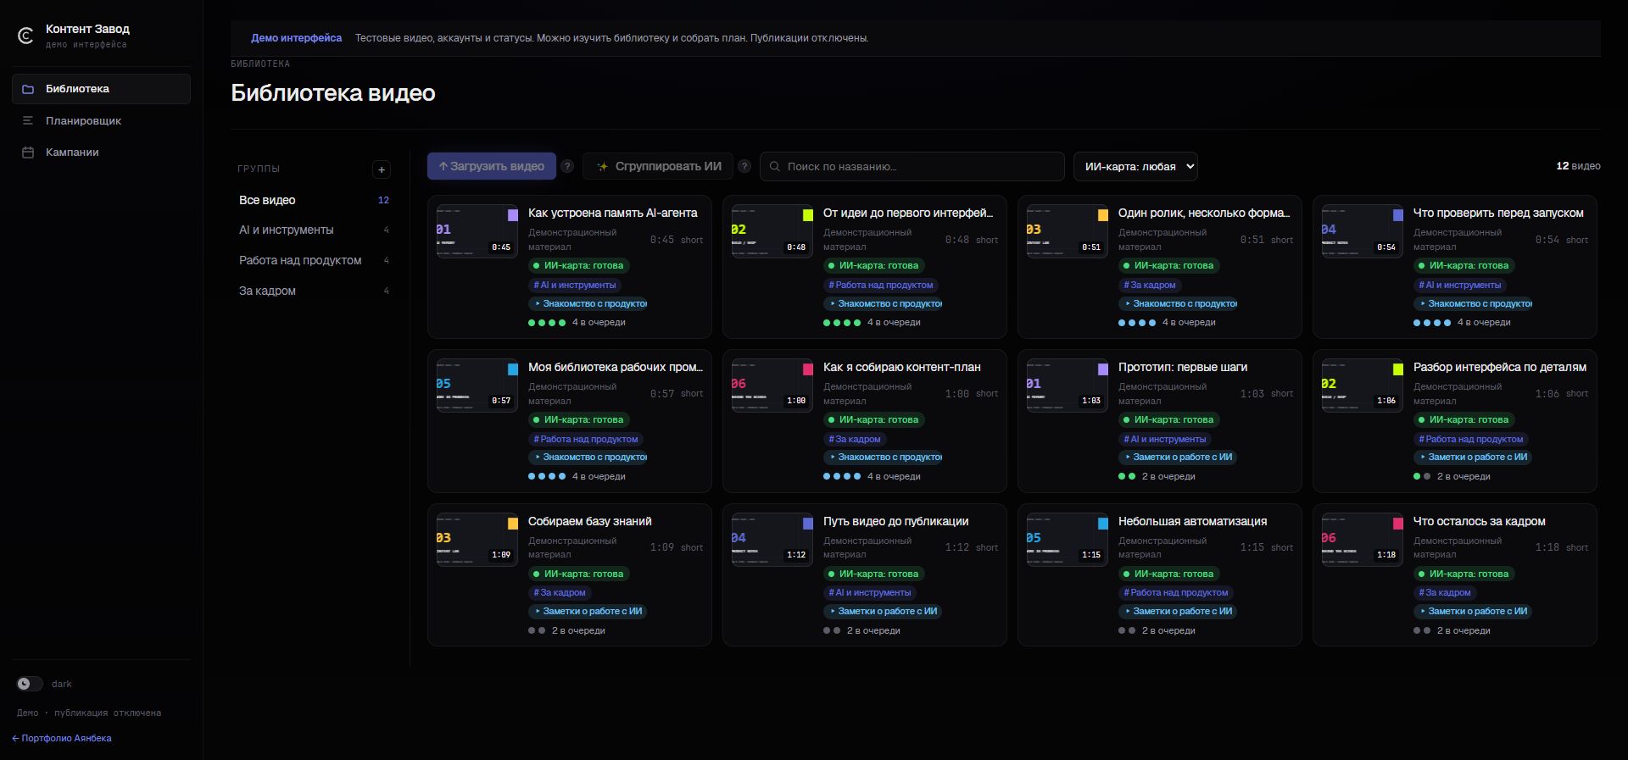
Task: Click ИИ-карта: готова badge on Собираем базу знаний
Action: [x=578, y=574]
